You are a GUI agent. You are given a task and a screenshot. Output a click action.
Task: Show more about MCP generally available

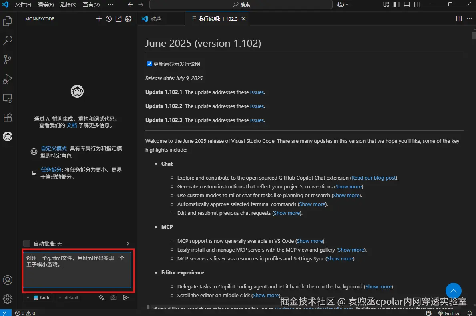[x=310, y=241]
